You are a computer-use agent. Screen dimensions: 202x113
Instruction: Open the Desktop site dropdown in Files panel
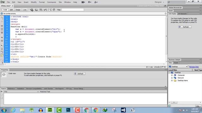[178, 67]
